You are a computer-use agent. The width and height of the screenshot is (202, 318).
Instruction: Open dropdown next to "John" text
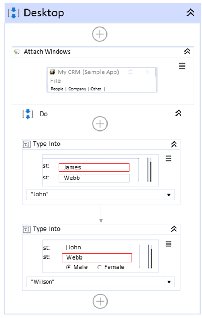(169, 195)
